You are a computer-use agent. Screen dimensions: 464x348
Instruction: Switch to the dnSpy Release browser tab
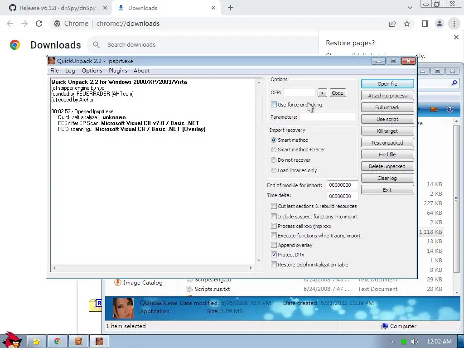coord(58,8)
